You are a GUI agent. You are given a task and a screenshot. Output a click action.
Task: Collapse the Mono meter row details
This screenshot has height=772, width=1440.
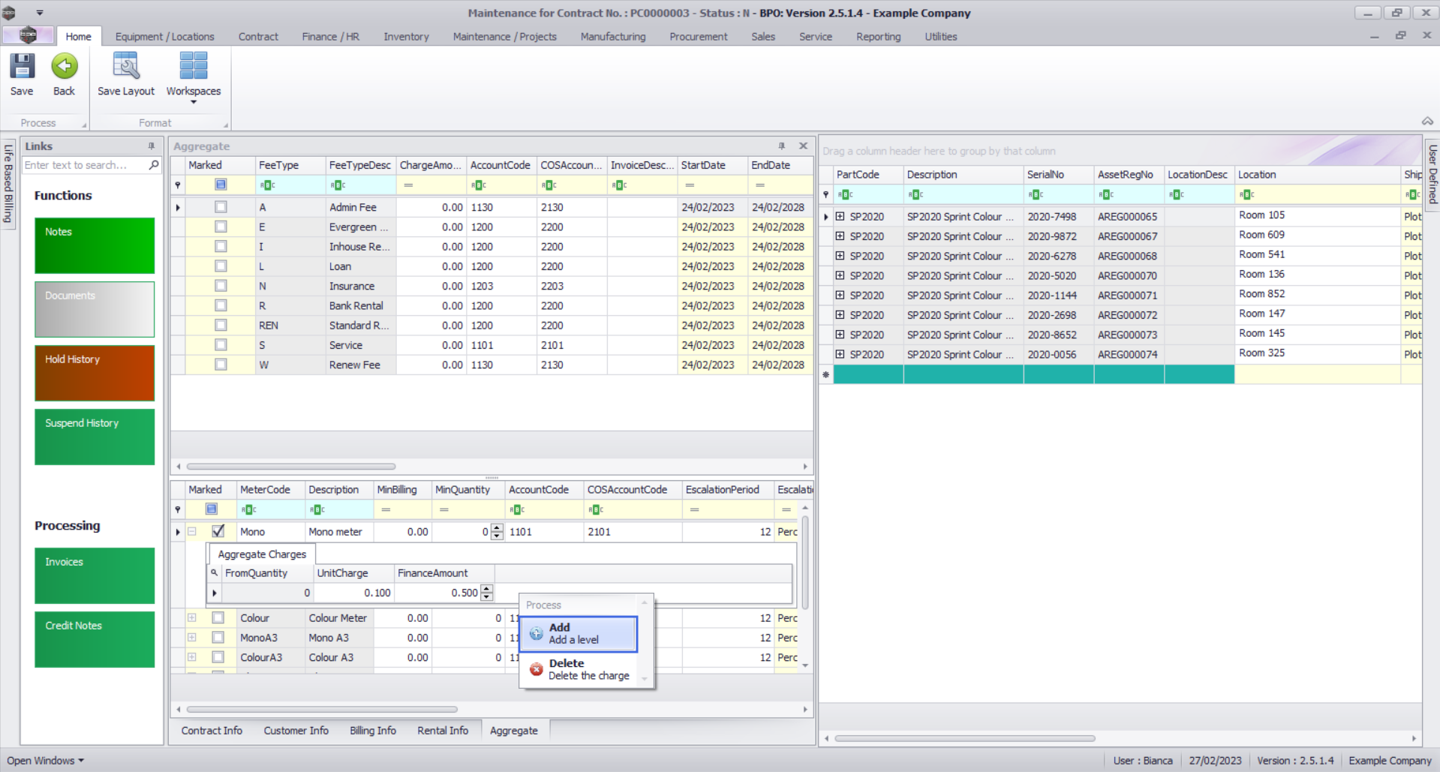click(x=192, y=531)
